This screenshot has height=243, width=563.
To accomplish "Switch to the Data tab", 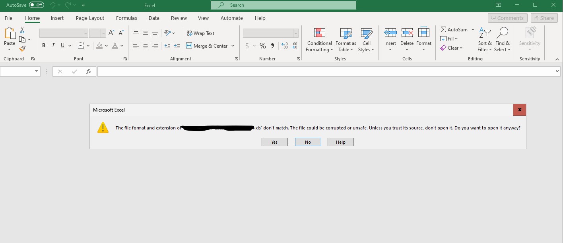I will point(154,18).
